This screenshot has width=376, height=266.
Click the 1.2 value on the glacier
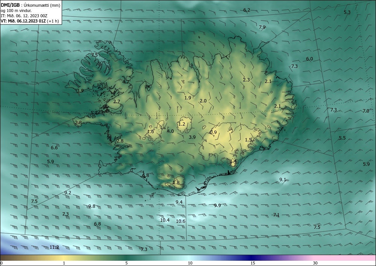pos(182,124)
